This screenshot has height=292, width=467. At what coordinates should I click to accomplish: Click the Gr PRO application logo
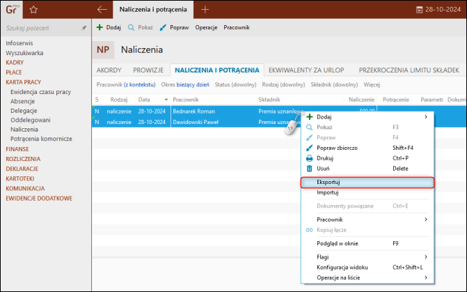[x=12, y=10]
